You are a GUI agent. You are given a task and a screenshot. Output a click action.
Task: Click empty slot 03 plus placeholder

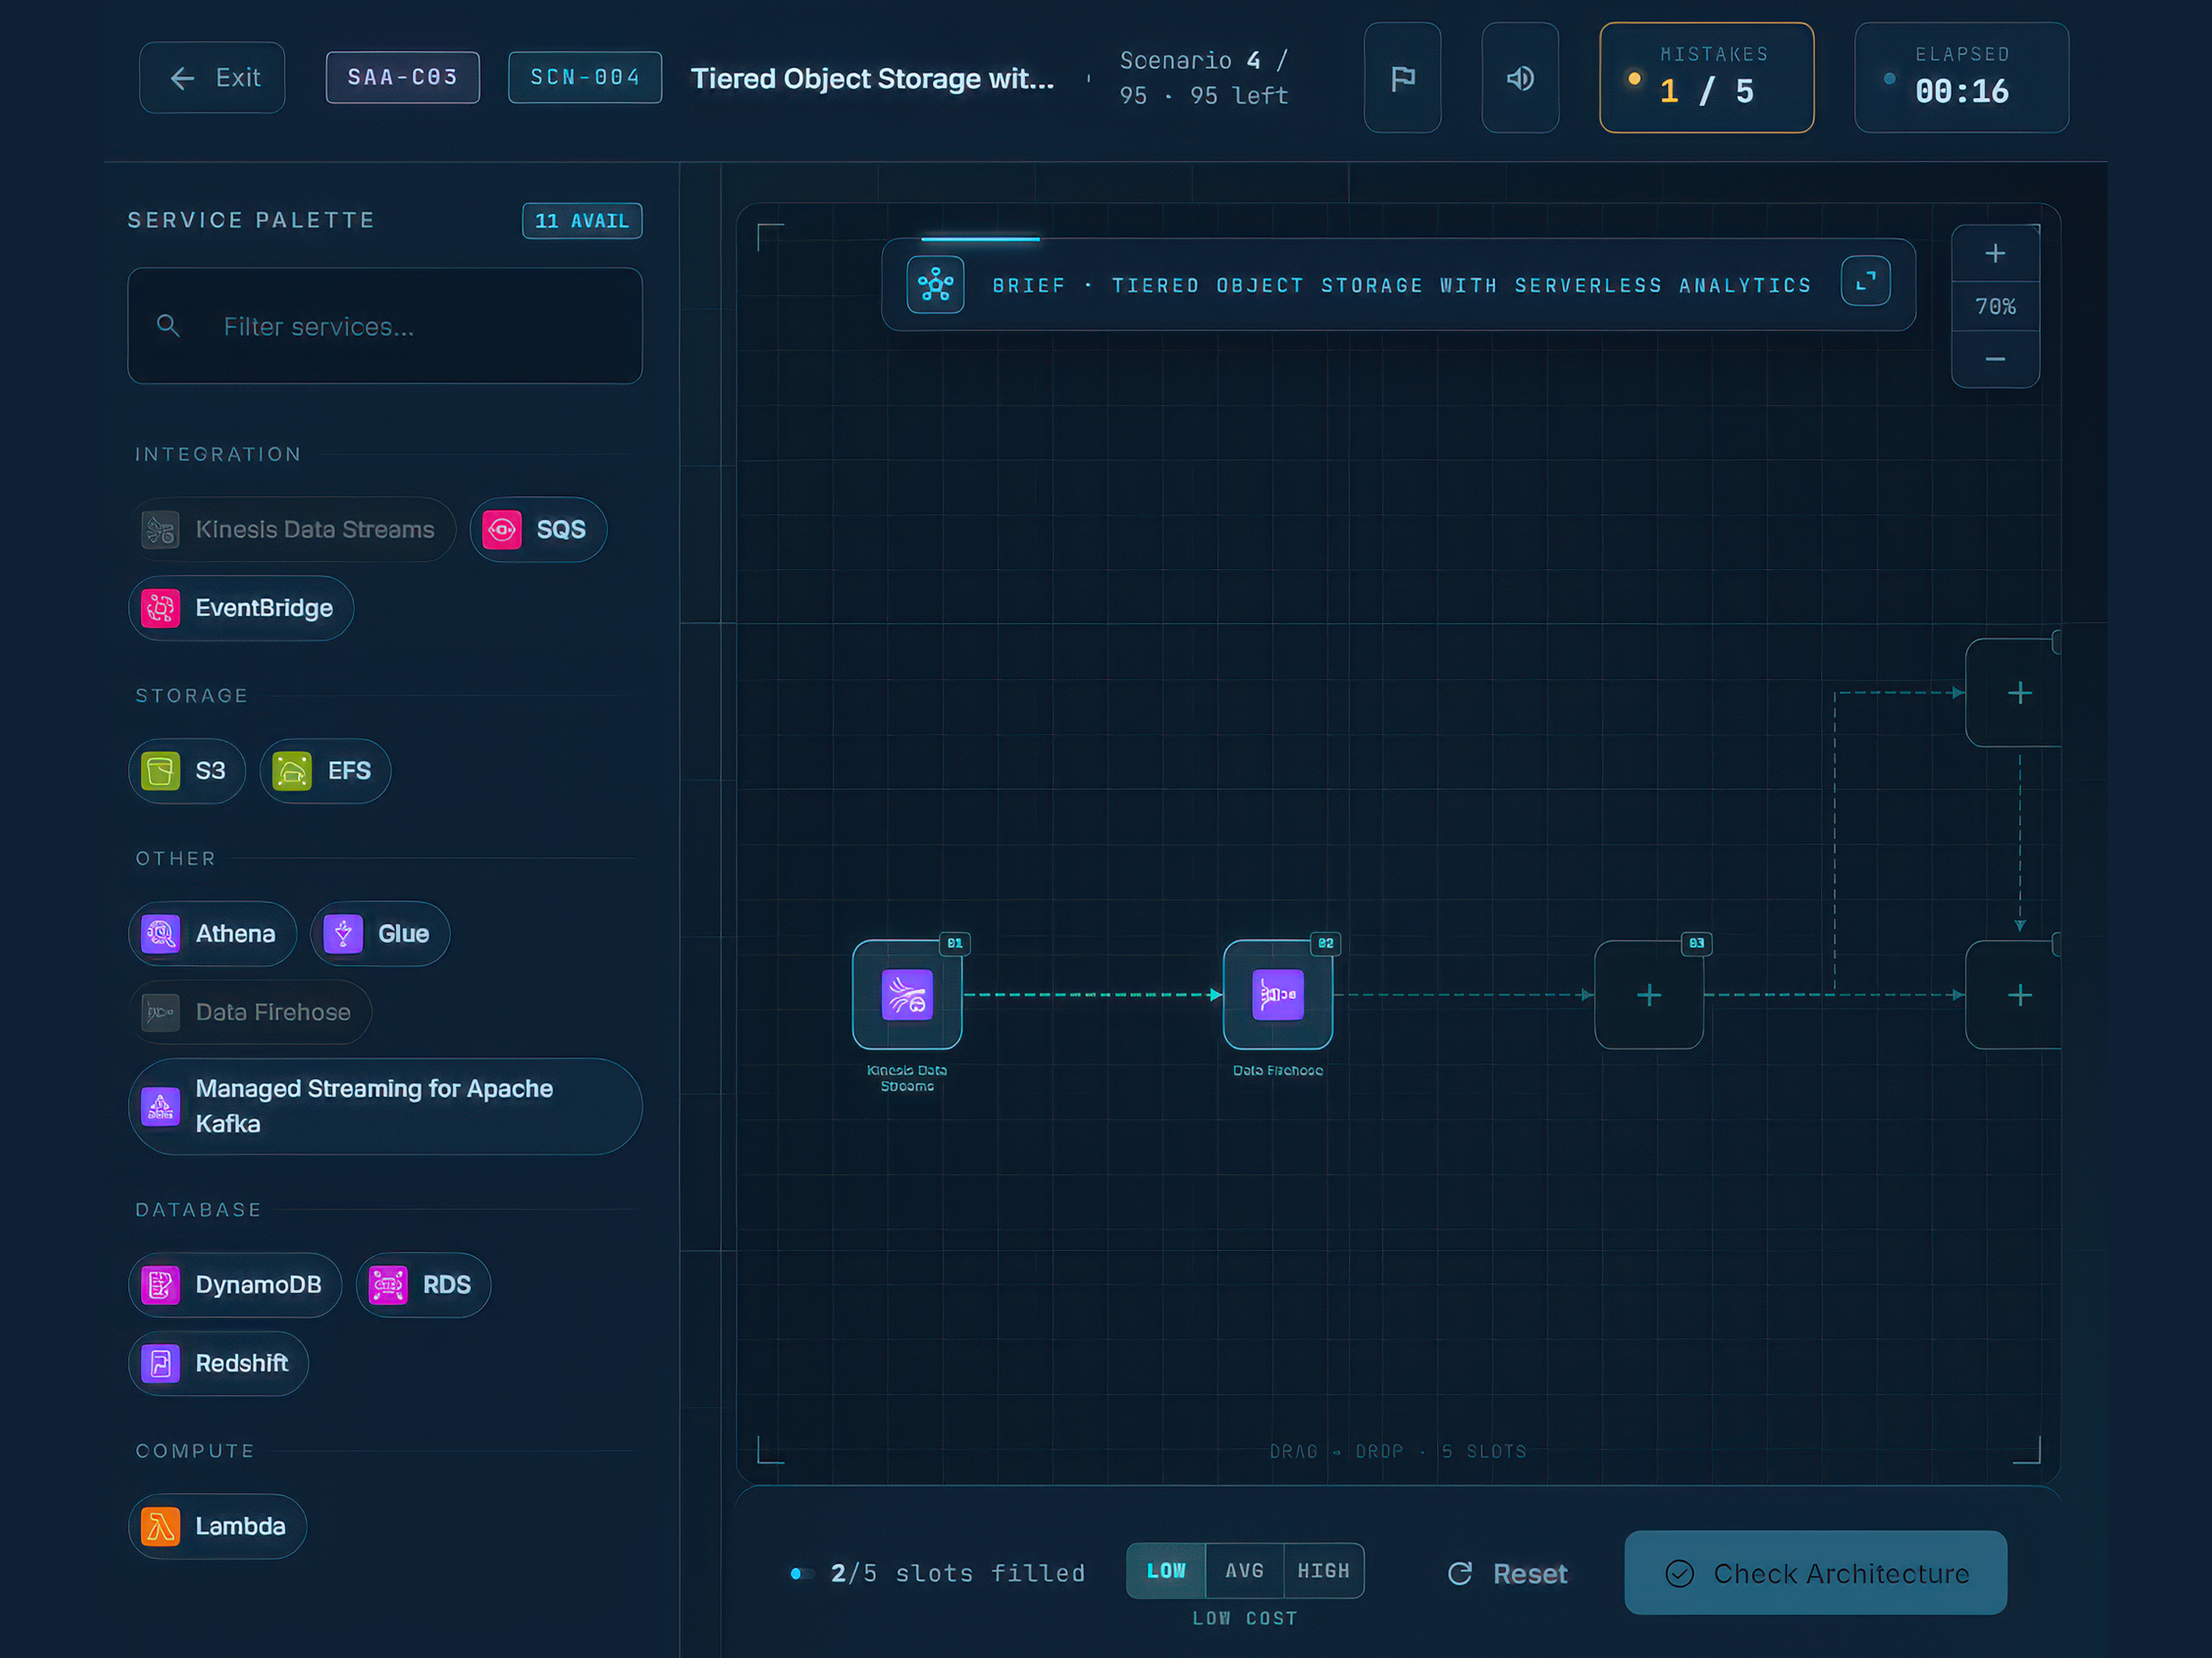(x=1649, y=995)
